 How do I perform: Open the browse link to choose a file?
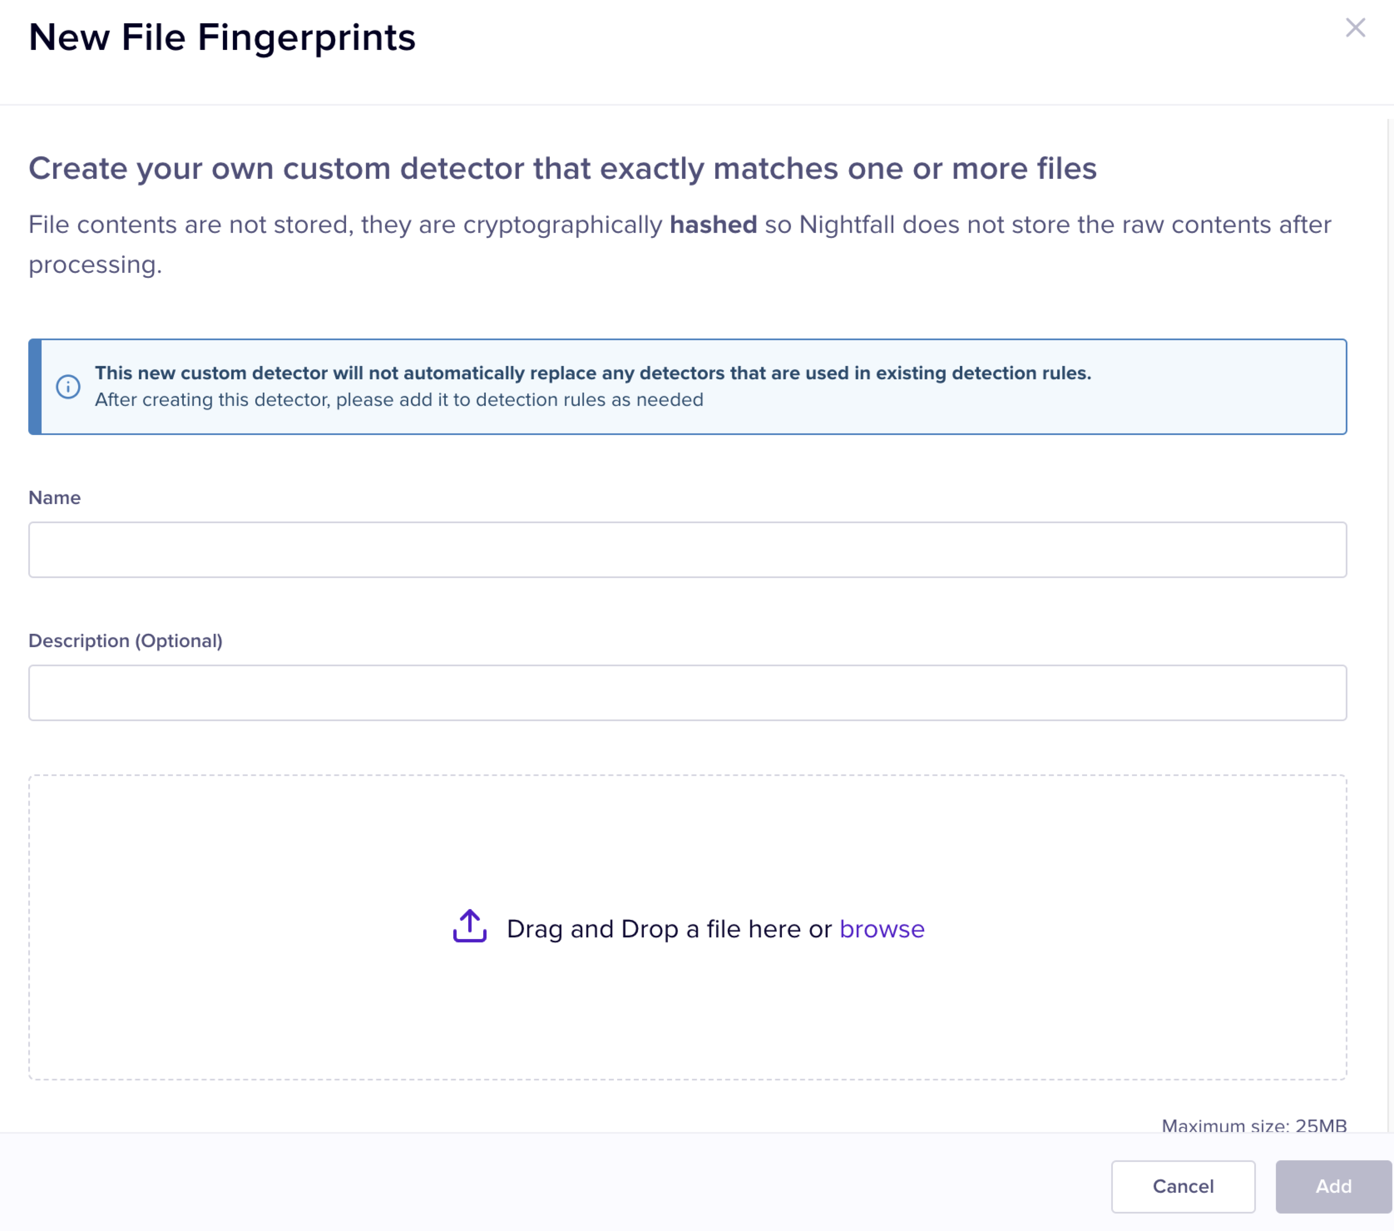[x=881, y=929]
